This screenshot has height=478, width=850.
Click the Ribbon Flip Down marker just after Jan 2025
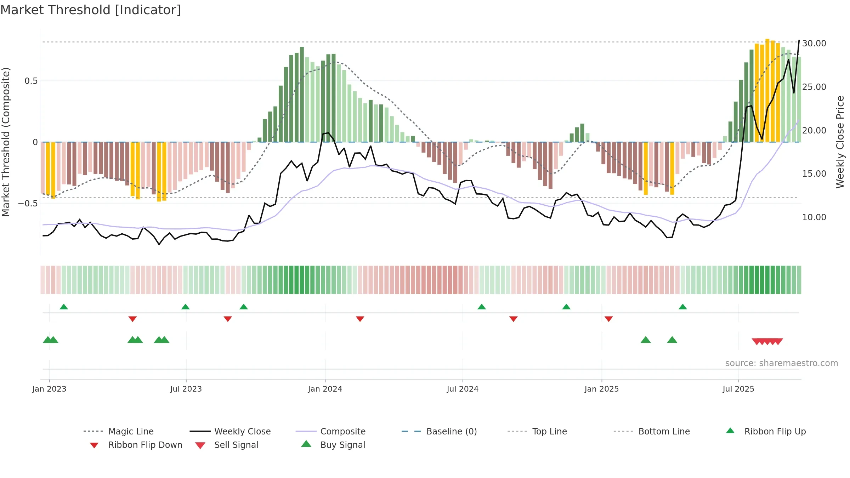tap(609, 319)
